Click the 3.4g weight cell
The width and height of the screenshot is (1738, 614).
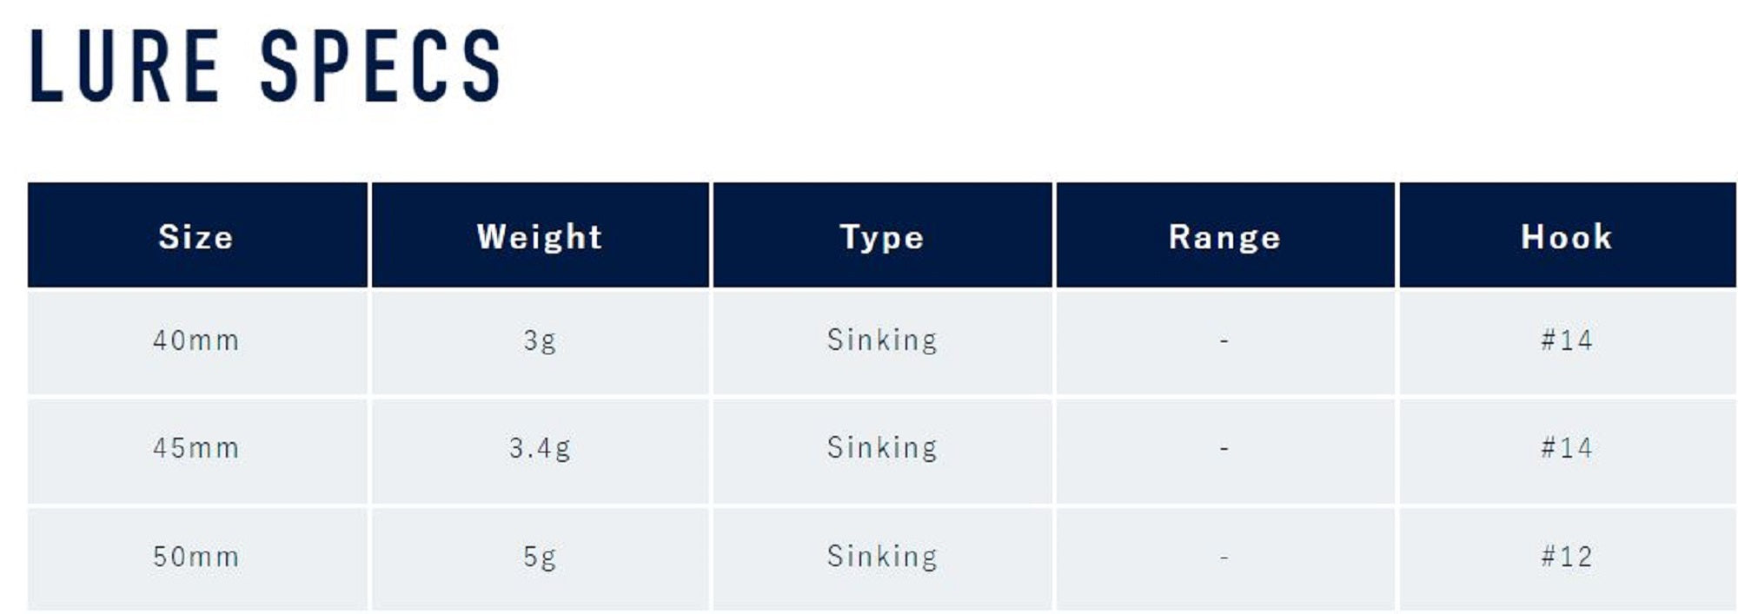(x=540, y=448)
